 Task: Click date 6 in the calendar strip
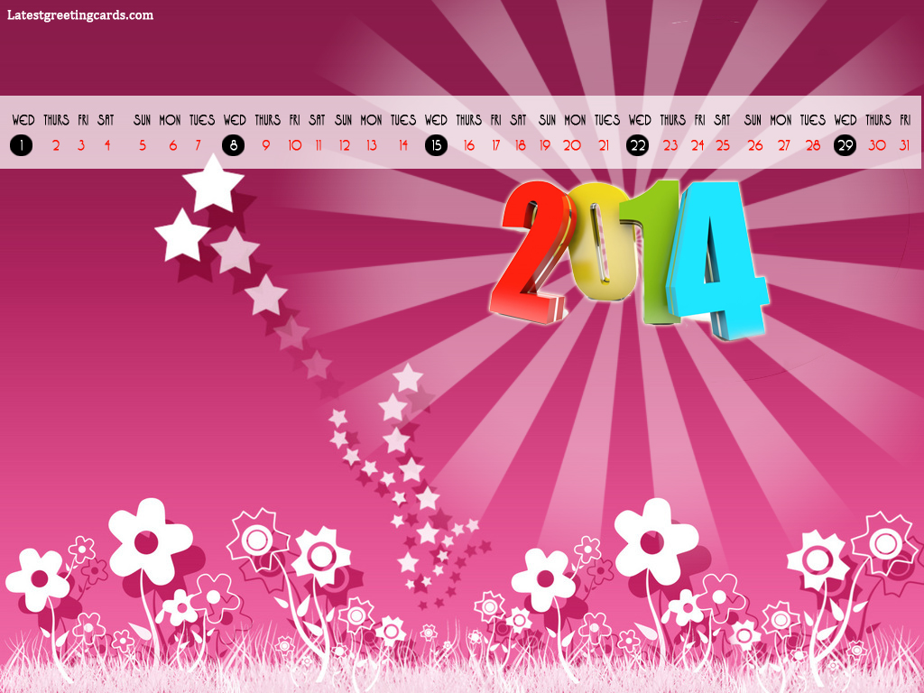(172, 145)
